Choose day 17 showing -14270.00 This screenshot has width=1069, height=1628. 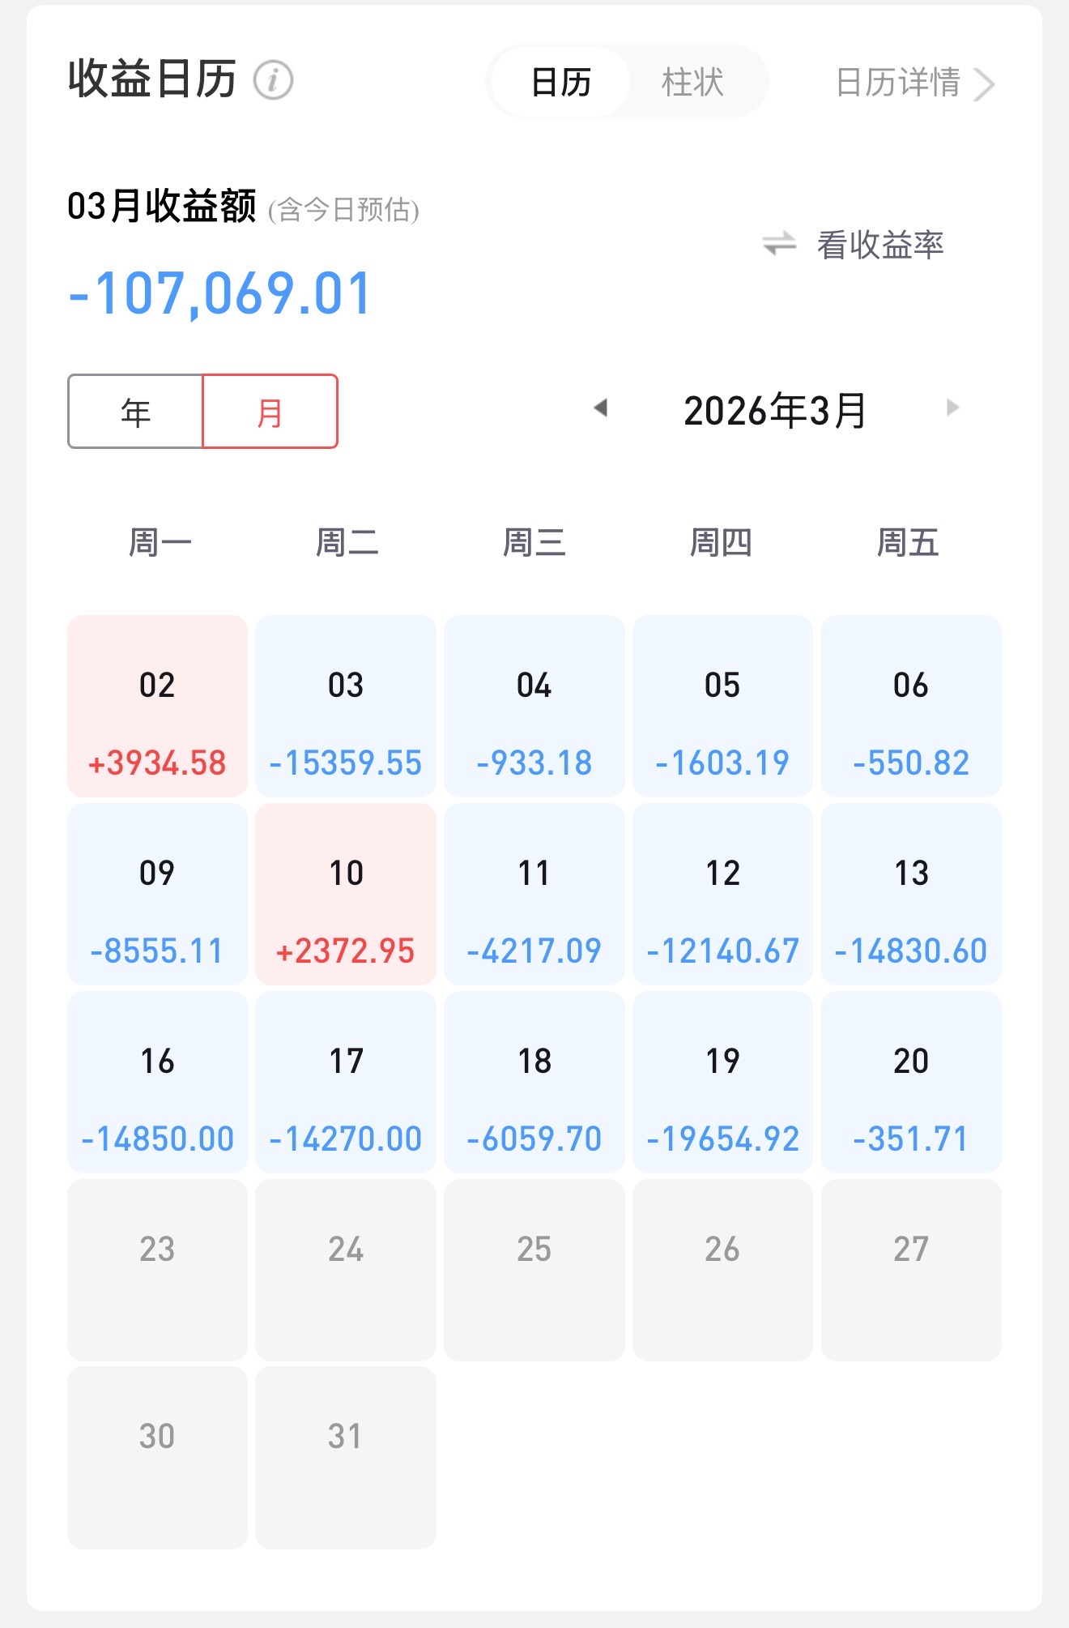pos(346,1082)
